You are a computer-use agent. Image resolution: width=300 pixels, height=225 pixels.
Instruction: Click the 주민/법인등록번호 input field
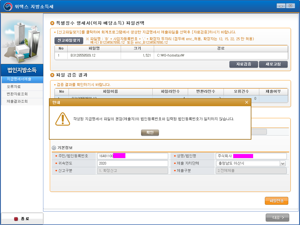coord(132,156)
